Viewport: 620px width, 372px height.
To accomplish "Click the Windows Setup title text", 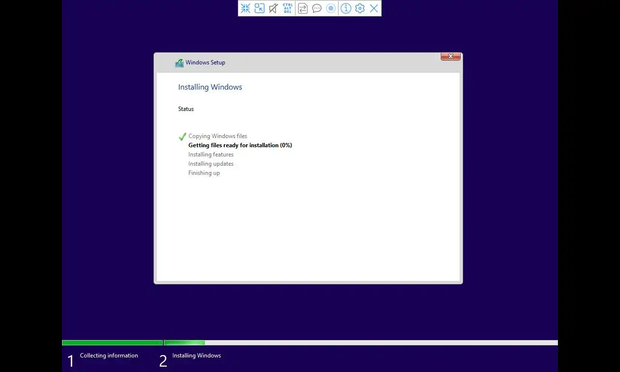I will [205, 62].
